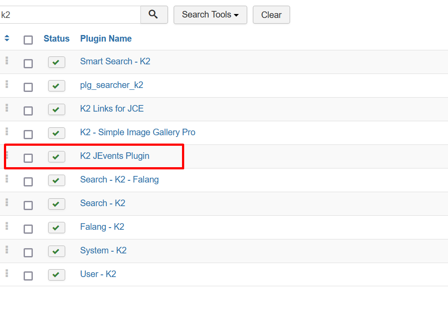Sort the list by Plugin Name column
The image size is (448, 309).
[106, 39]
